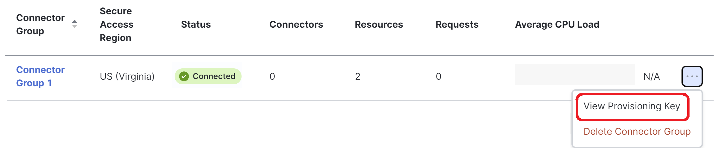The image size is (727, 155).
Task: Click the empty CPU load progress bar
Action: pos(575,75)
